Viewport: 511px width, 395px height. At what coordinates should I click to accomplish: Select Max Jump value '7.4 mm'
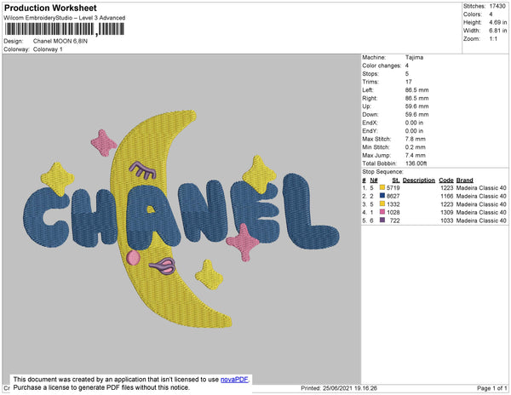coord(416,155)
